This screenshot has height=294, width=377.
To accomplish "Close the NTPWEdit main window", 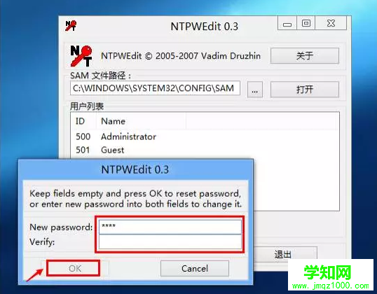I will tap(331, 23).
